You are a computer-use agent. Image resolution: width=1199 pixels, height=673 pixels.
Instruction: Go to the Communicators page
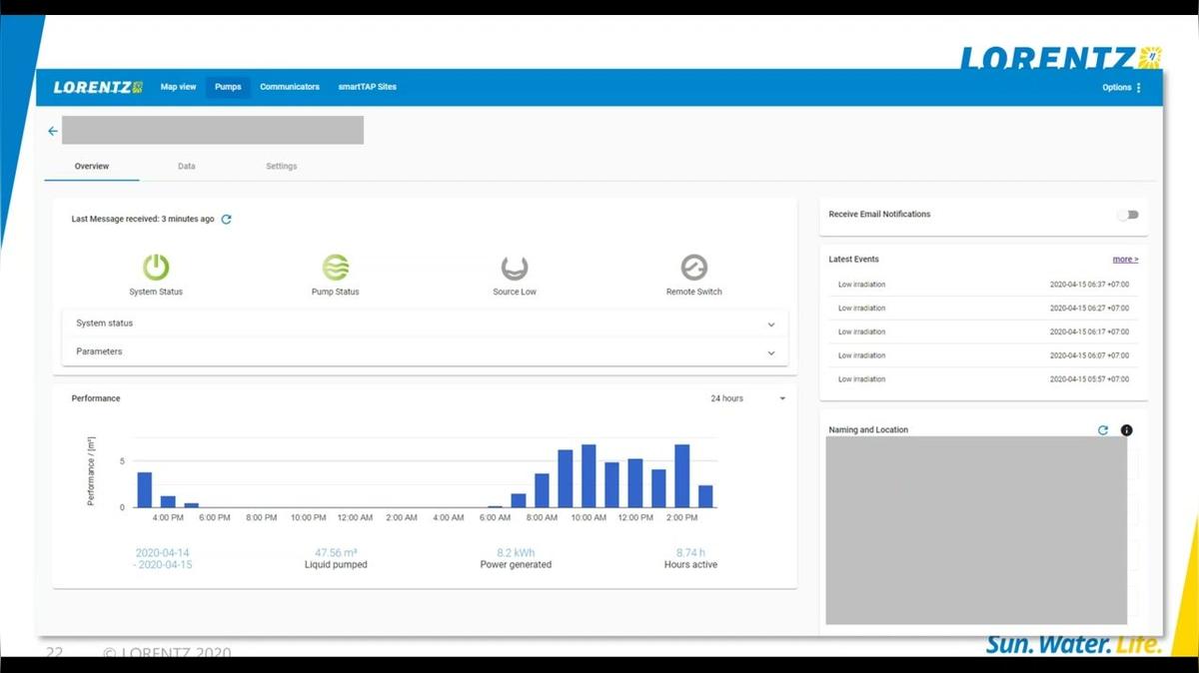(289, 87)
